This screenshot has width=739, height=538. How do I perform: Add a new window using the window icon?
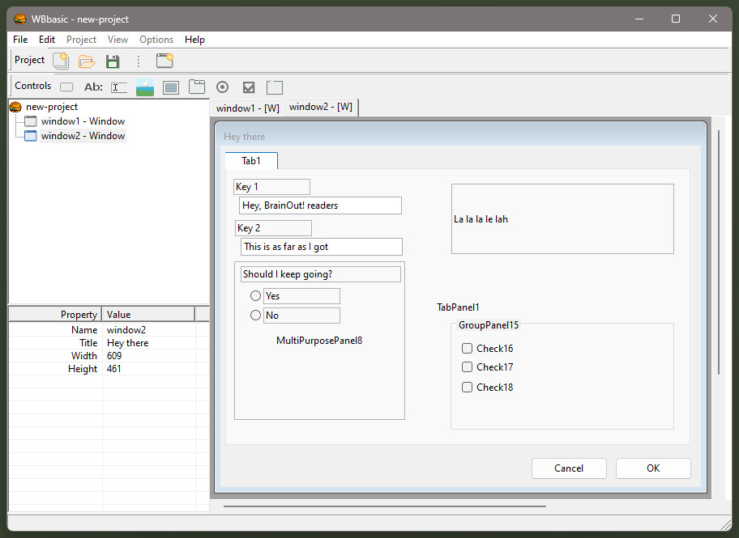tap(164, 61)
